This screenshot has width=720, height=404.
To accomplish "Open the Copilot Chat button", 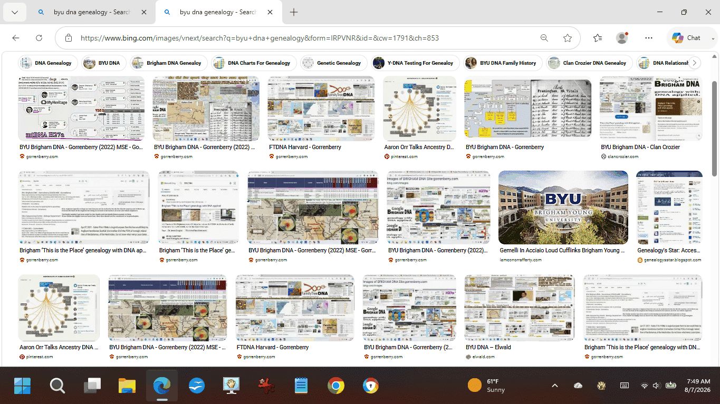I will (x=686, y=38).
